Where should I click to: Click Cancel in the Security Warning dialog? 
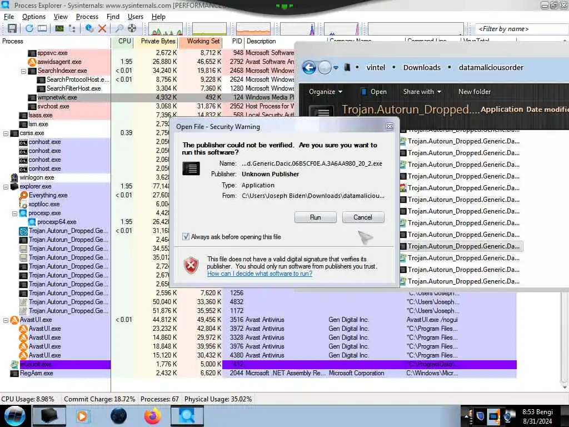(x=363, y=217)
